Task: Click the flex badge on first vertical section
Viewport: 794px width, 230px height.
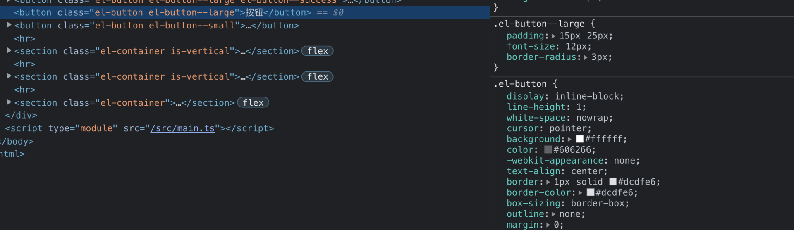Action: pyautogui.click(x=318, y=51)
